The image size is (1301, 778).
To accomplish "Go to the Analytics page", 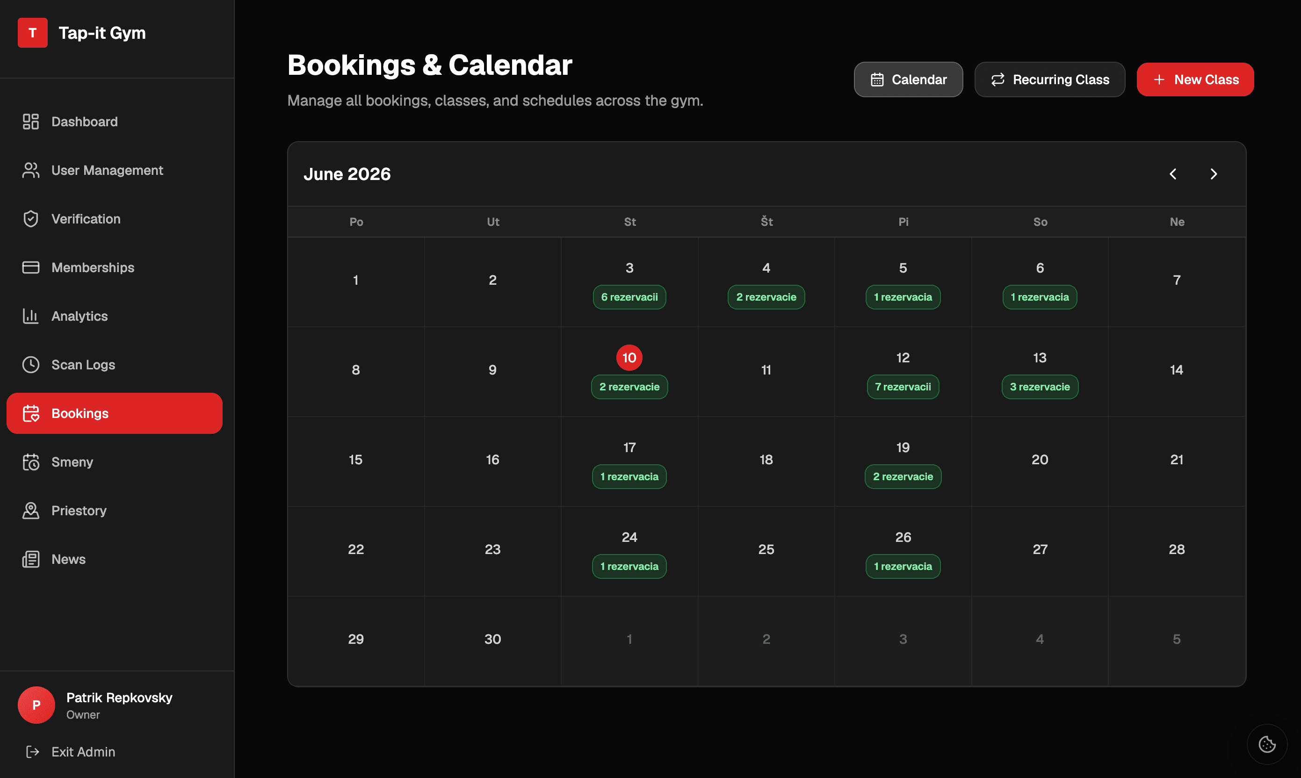I will pyautogui.click(x=114, y=316).
